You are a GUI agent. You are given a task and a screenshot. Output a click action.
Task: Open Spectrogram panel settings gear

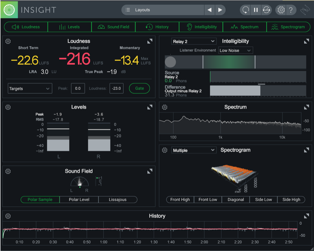164,150
